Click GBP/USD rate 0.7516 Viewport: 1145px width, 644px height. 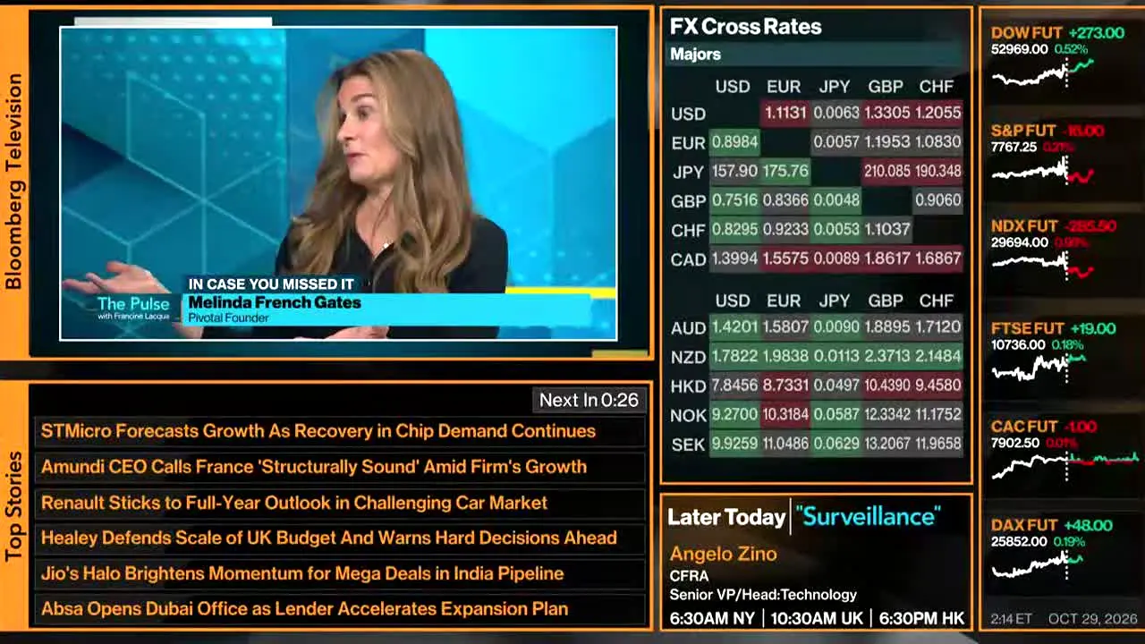(x=734, y=200)
